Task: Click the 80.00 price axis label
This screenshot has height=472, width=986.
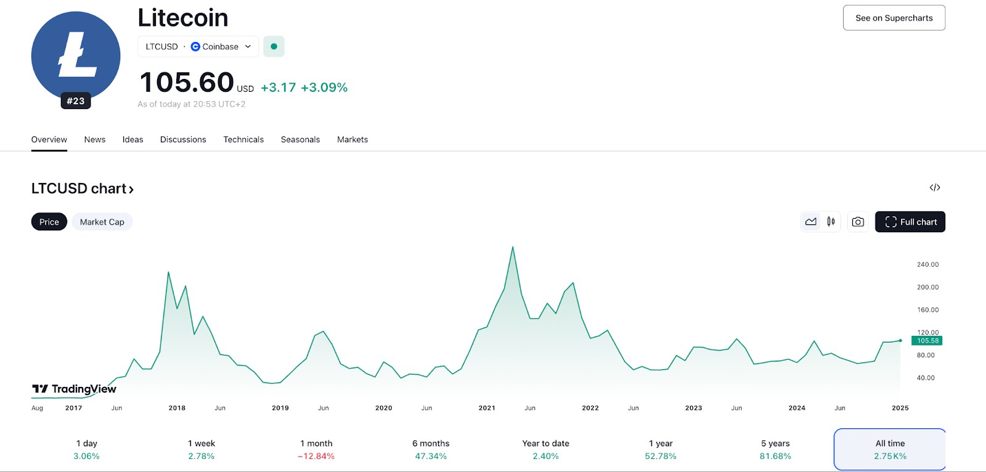Action: [x=926, y=355]
